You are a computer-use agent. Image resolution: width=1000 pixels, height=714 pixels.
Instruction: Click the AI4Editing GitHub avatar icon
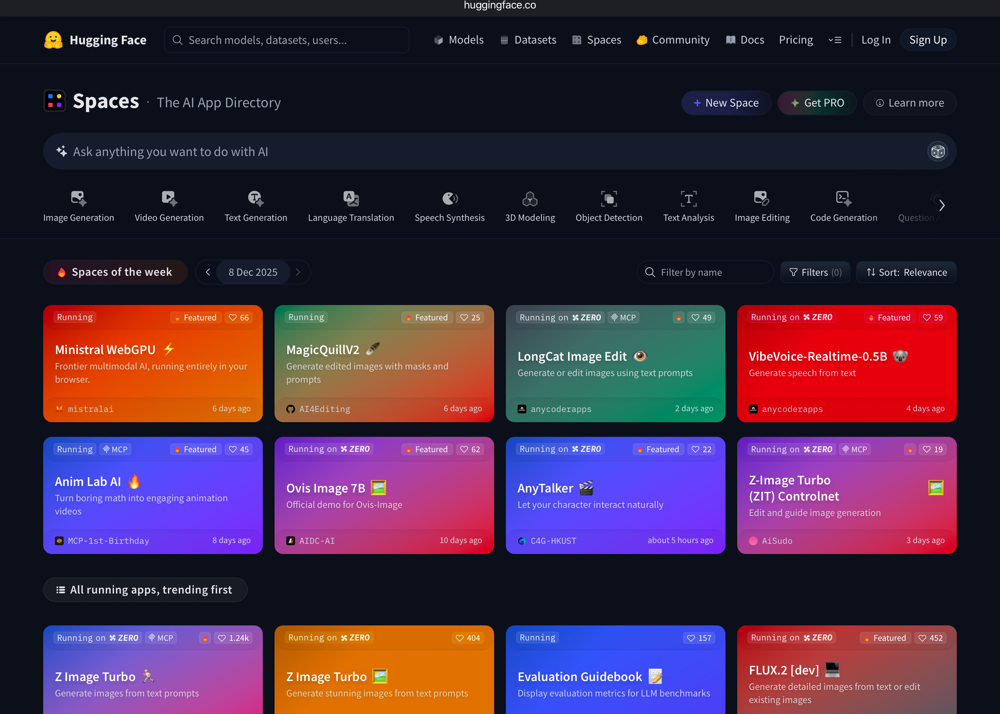point(291,409)
